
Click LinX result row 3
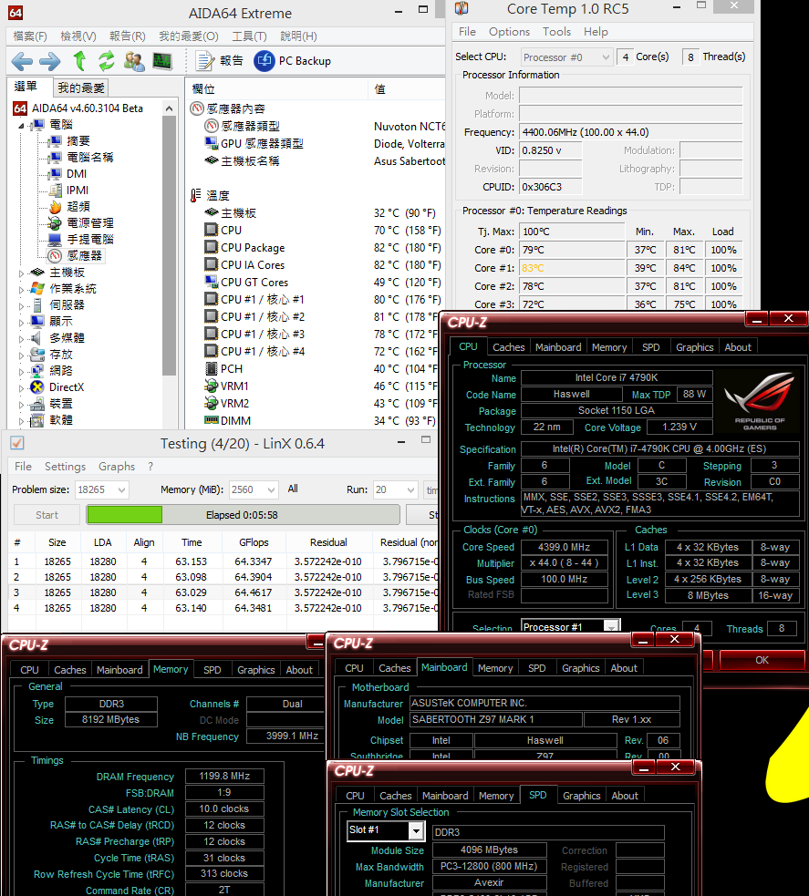(223, 592)
